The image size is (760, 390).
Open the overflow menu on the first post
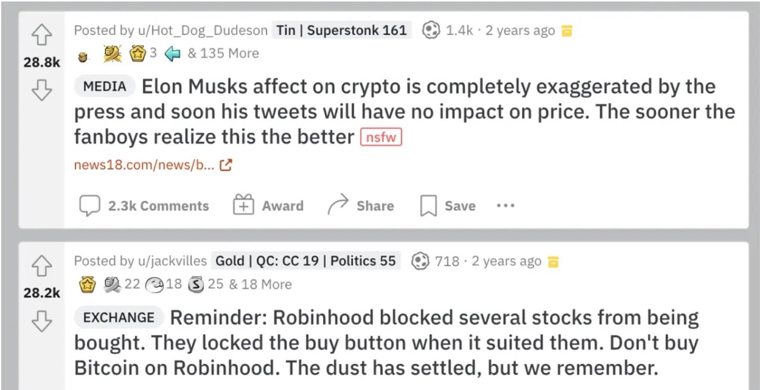[505, 205]
